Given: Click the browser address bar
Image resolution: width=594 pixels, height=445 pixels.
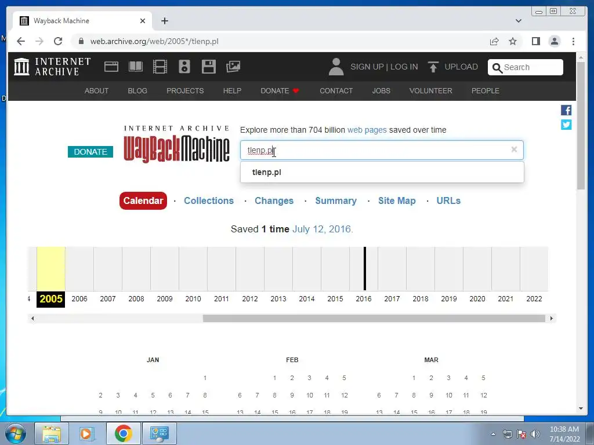Looking at the screenshot, I should [280, 41].
